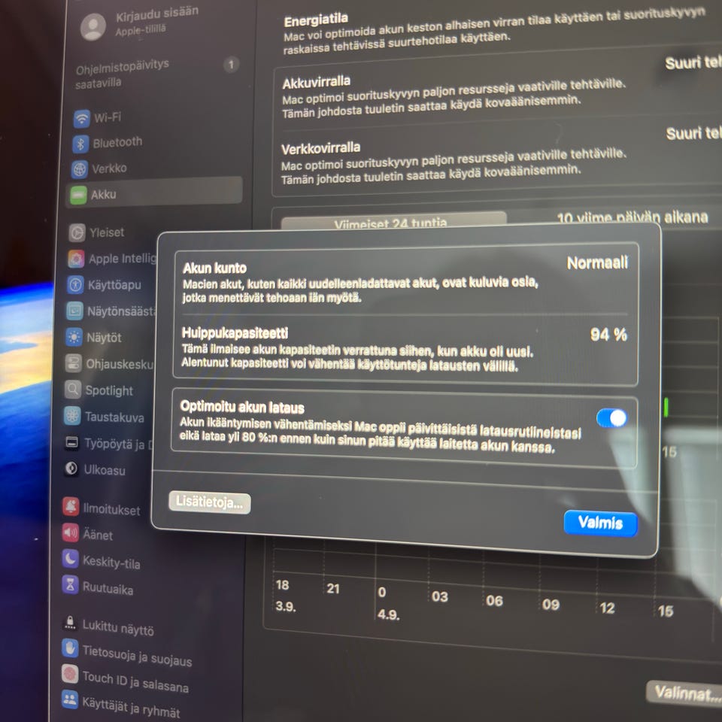Open Käyttöapu accessibility icon
722x722 pixels.
click(75, 284)
